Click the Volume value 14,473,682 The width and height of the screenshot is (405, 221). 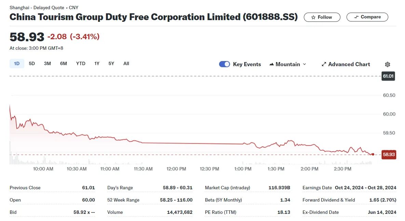coord(180,212)
